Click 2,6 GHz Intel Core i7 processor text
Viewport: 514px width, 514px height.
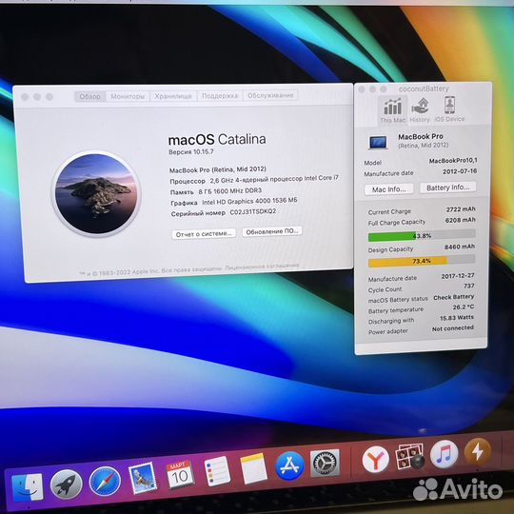pyautogui.click(x=274, y=179)
